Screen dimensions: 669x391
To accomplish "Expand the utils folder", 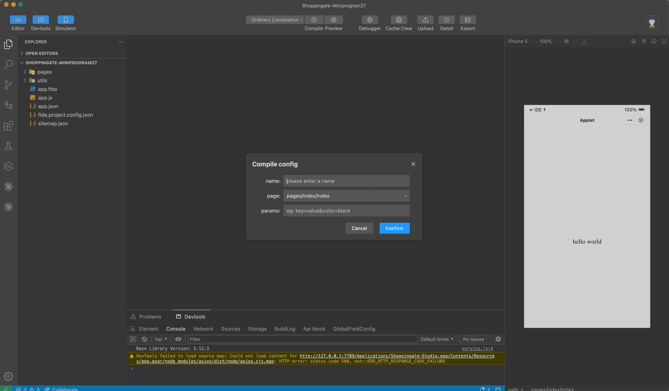I will pyautogui.click(x=42, y=81).
